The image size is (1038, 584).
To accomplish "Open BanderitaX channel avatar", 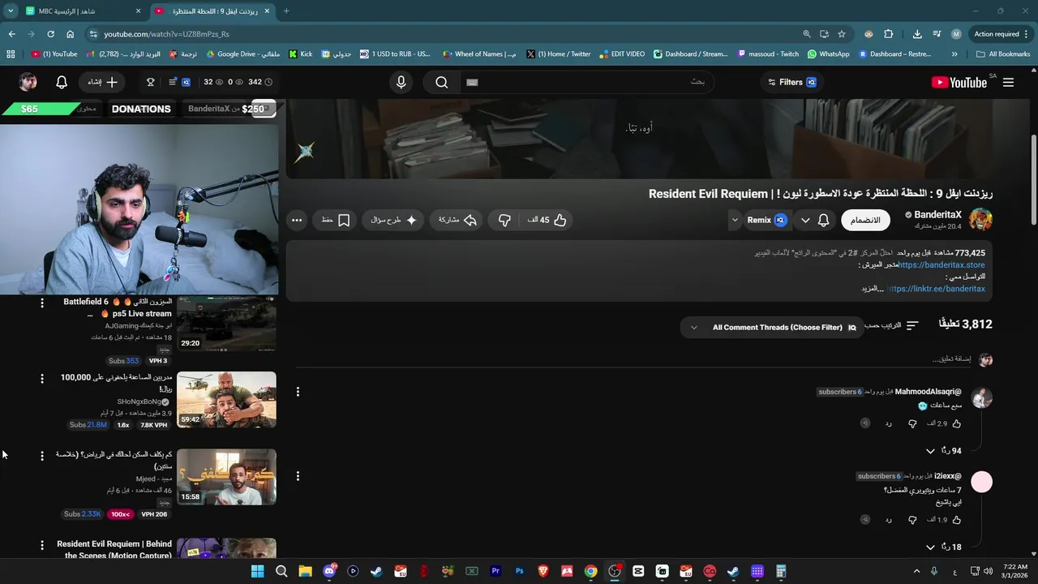I will (x=980, y=219).
